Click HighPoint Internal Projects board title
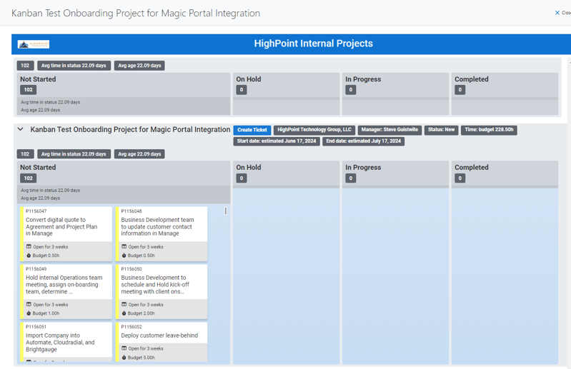Image resolution: width=571 pixels, height=369 pixels. tap(314, 44)
